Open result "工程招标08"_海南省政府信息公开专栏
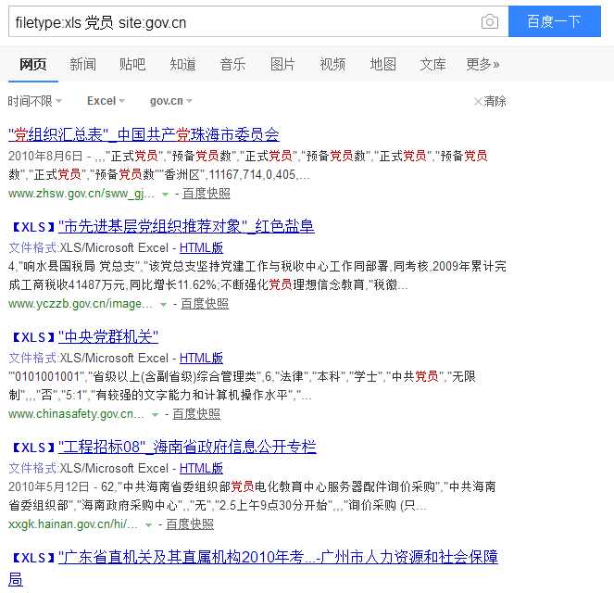614x593 pixels. (187, 448)
